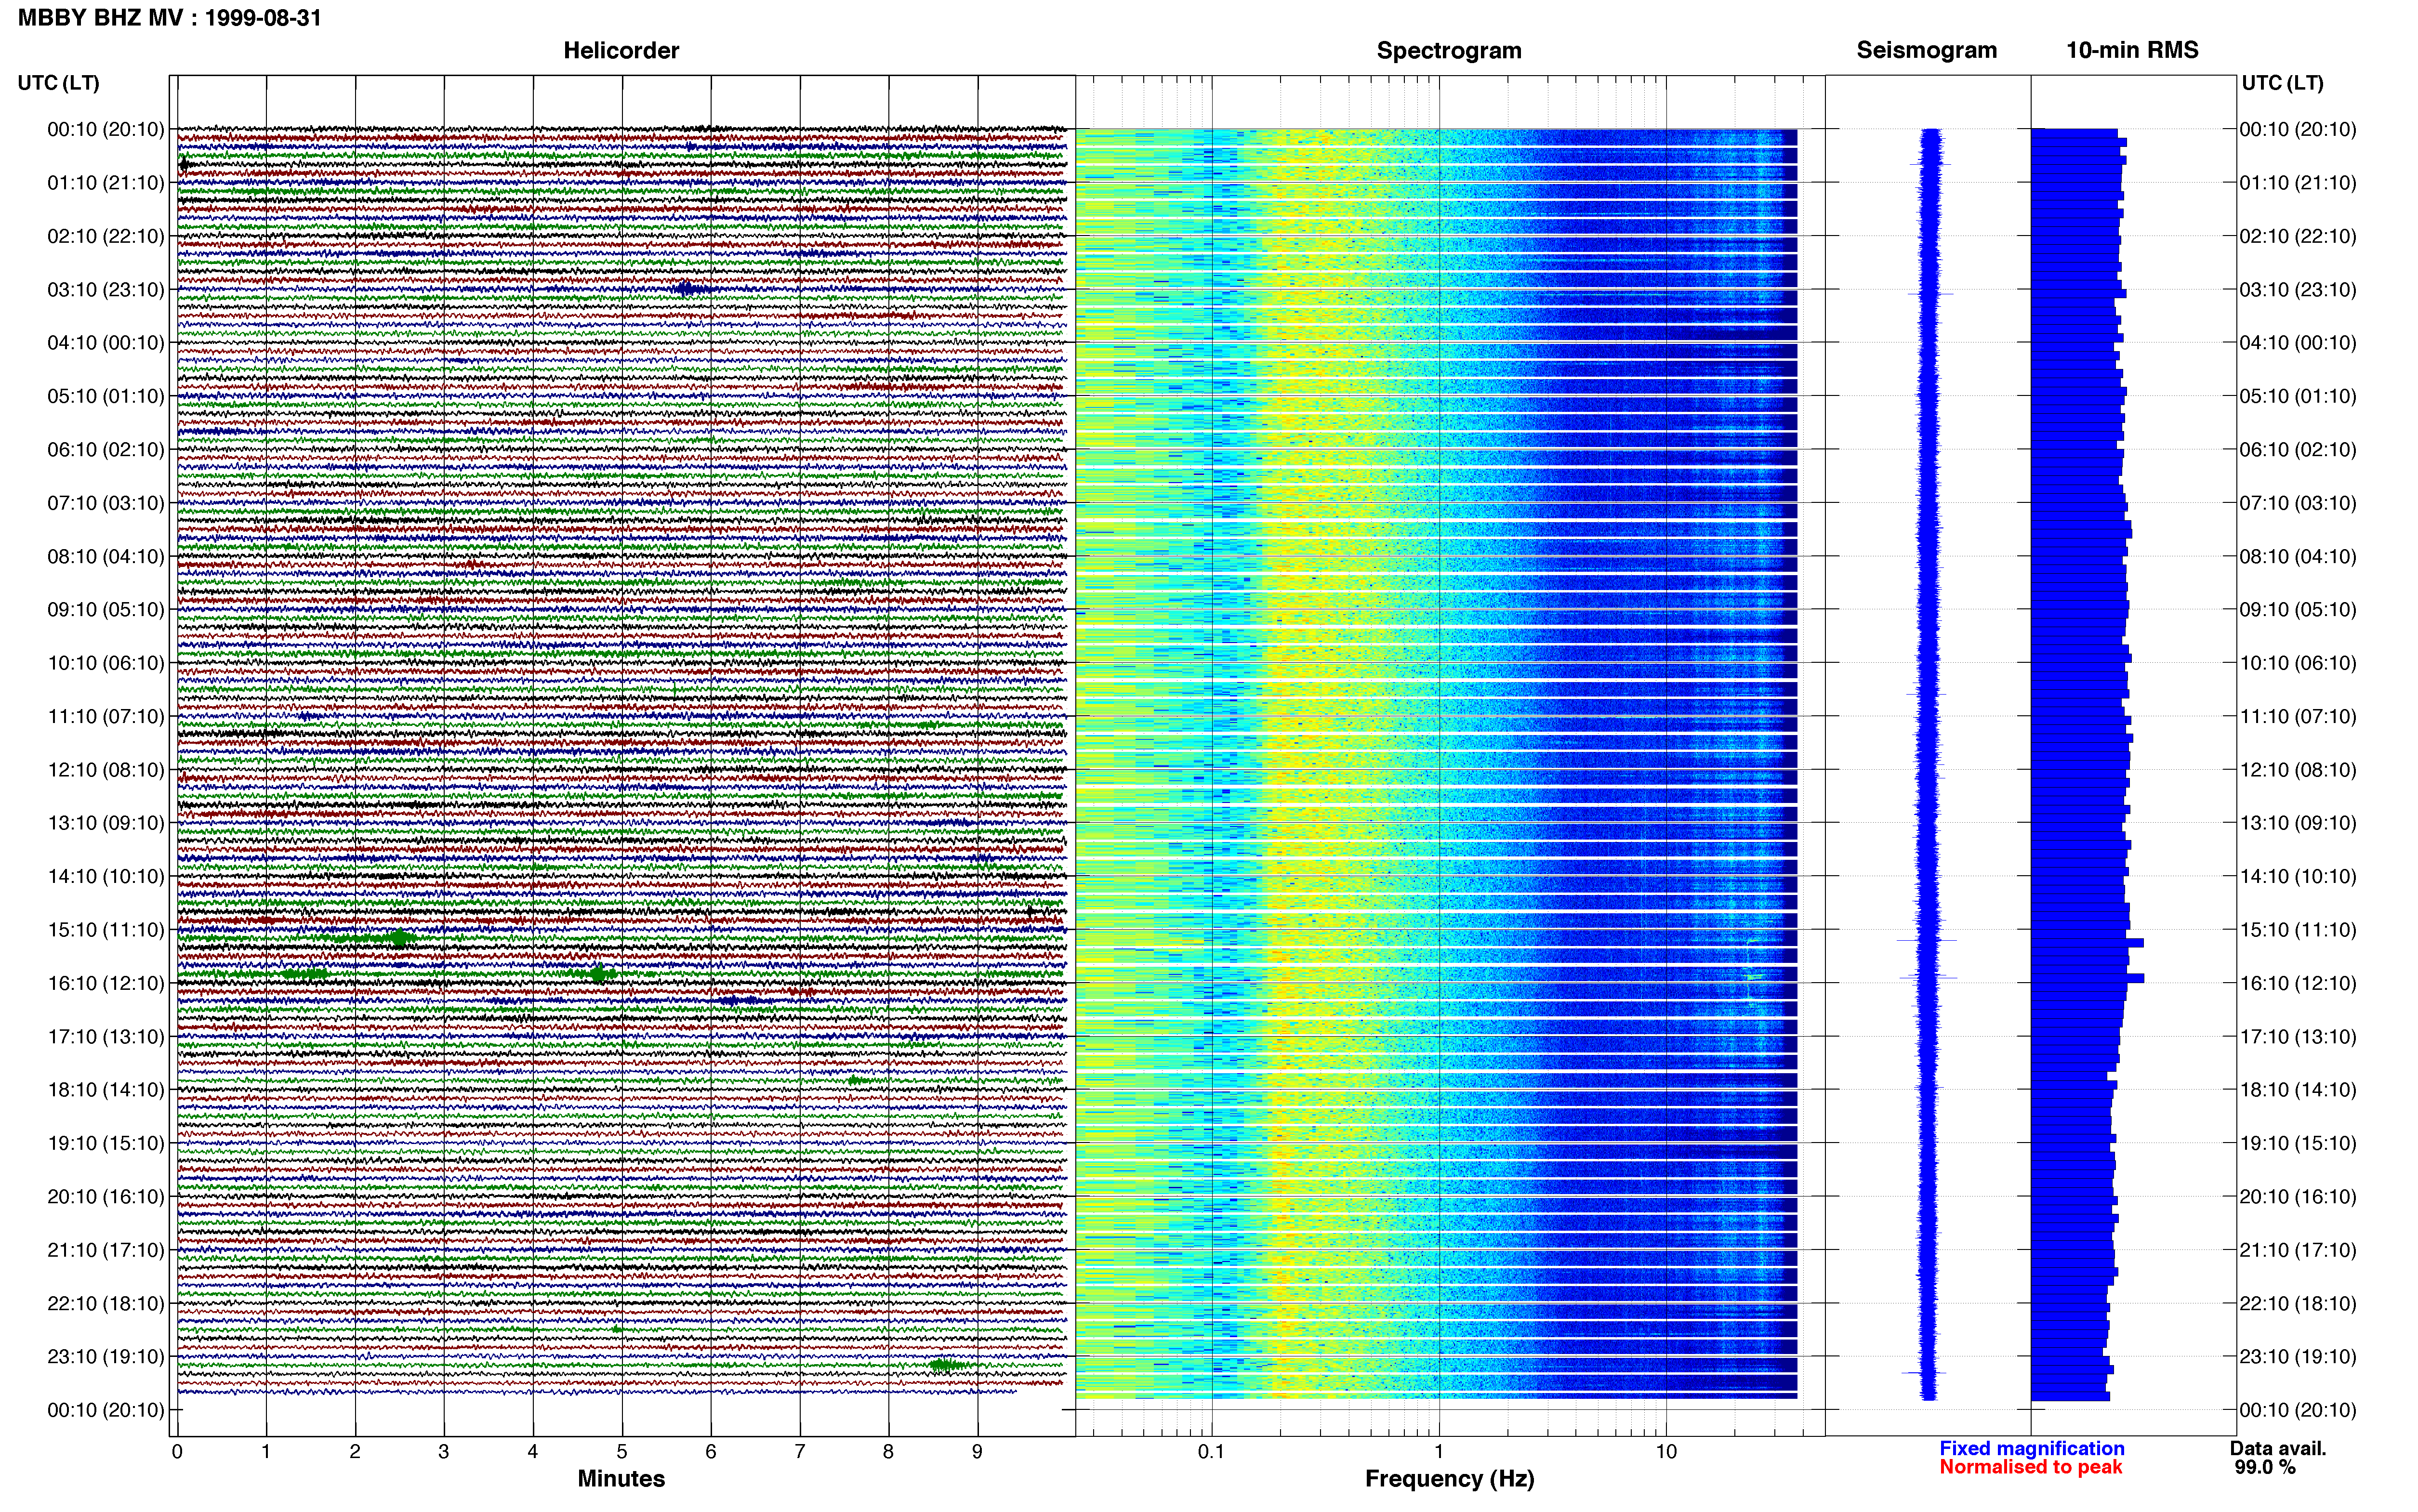
Task: Click left time label '08:10 (04:10)'
Action: [106, 556]
